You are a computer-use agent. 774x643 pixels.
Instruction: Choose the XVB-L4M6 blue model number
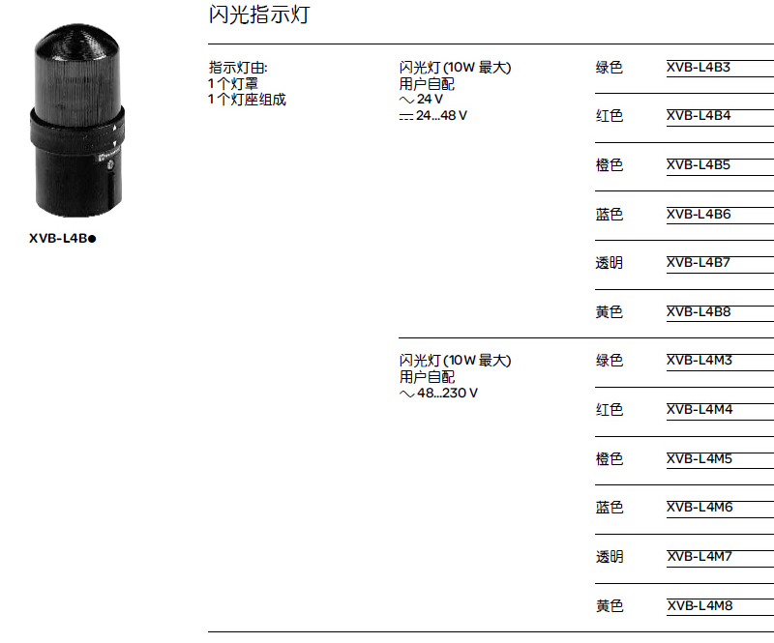click(700, 508)
